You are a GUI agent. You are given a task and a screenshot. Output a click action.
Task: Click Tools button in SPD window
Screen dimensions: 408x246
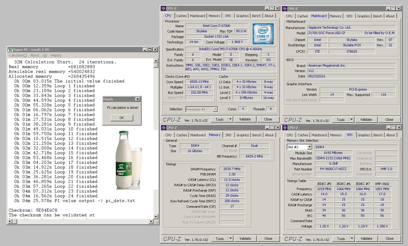[x=341, y=239]
